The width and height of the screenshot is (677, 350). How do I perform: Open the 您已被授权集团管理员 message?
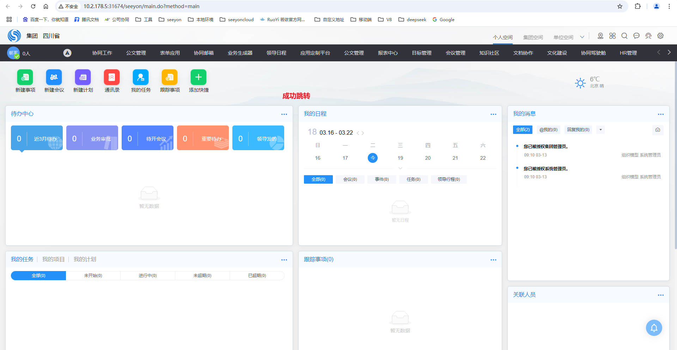tap(545, 147)
